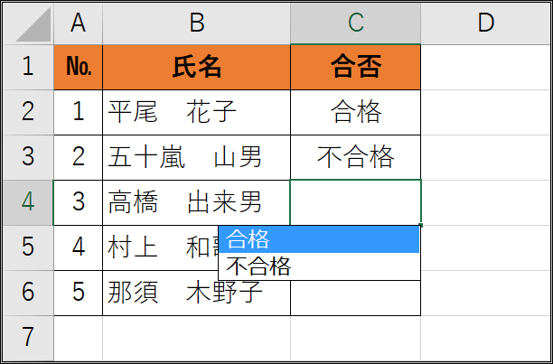Screen dimensions: 553x364
Task: Select row 1 header
Action: [x=28, y=67]
